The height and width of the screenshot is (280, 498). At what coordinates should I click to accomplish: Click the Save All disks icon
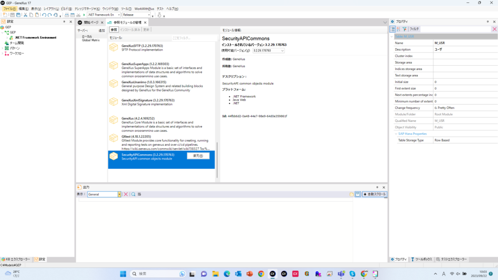coord(18,15)
